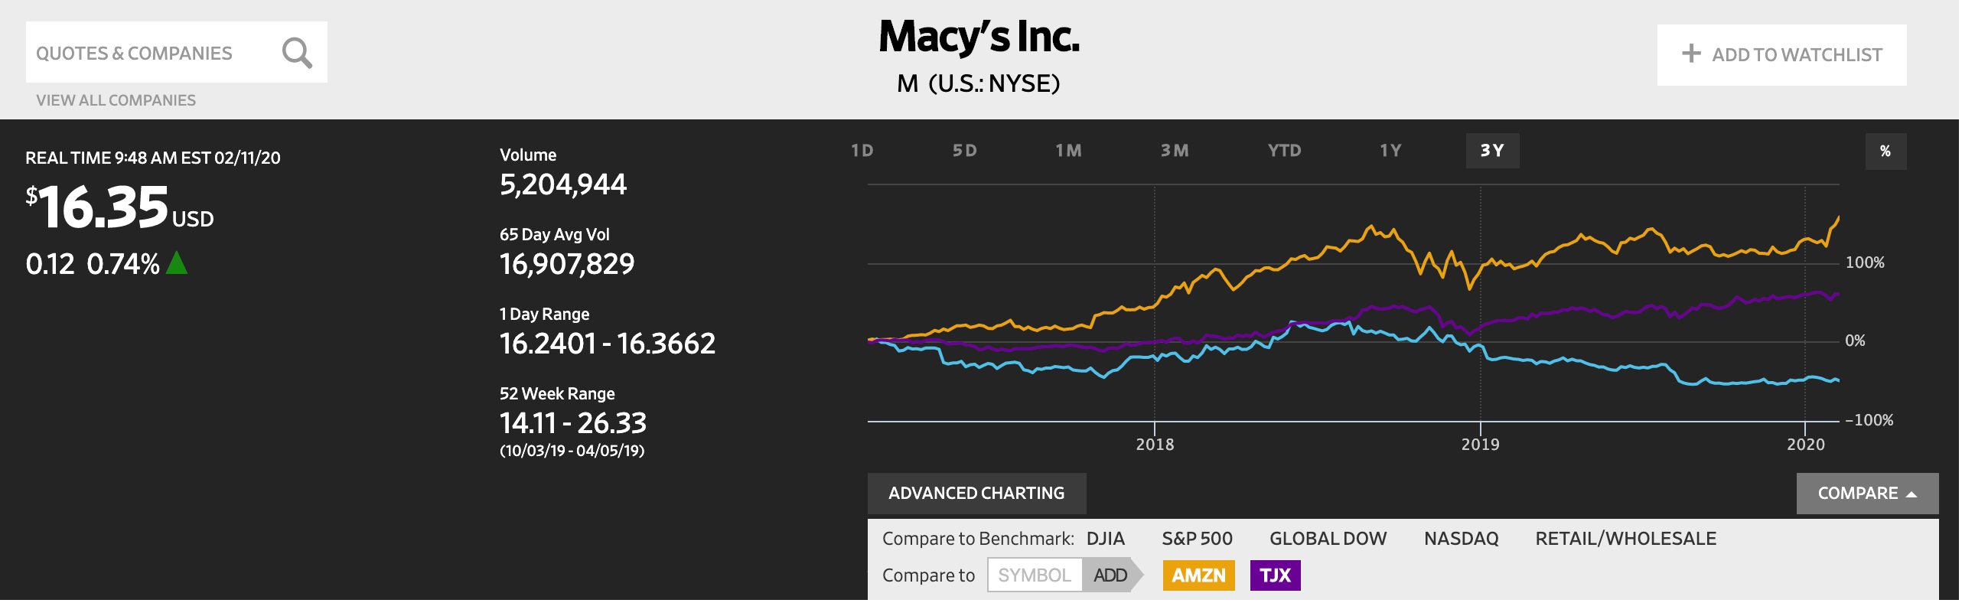Viewport: 1962px width, 603px height.
Task: Switch chart to 1M range
Action: (x=1068, y=151)
